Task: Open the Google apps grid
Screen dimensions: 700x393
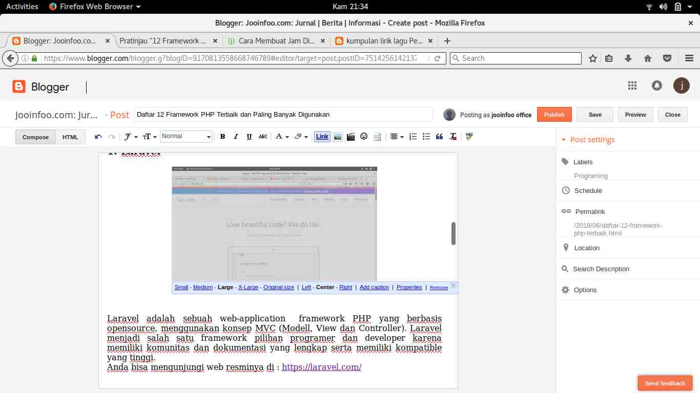Action: click(632, 86)
